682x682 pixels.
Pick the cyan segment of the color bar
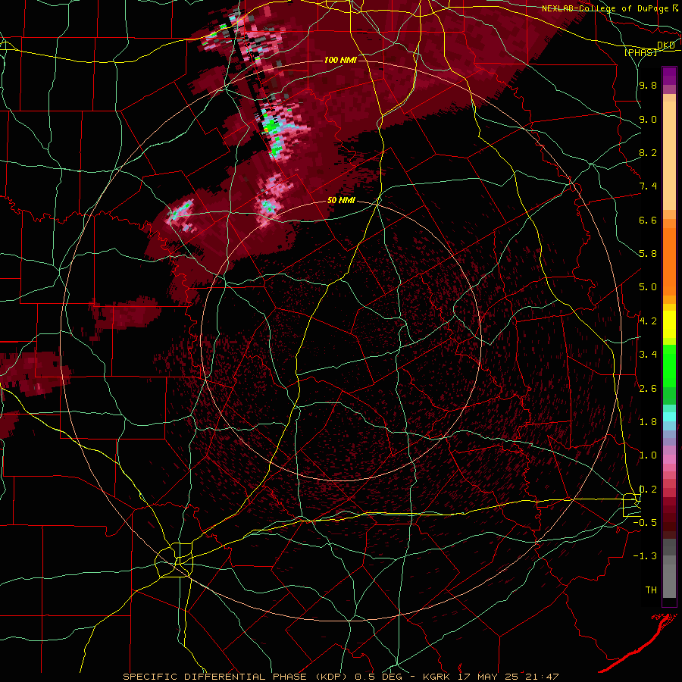pos(669,417)
